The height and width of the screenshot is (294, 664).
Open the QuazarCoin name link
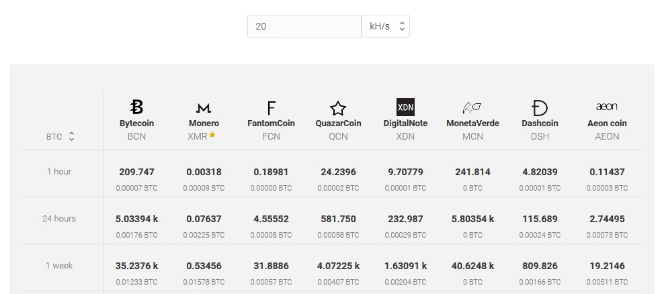click(x=338, y=123)
